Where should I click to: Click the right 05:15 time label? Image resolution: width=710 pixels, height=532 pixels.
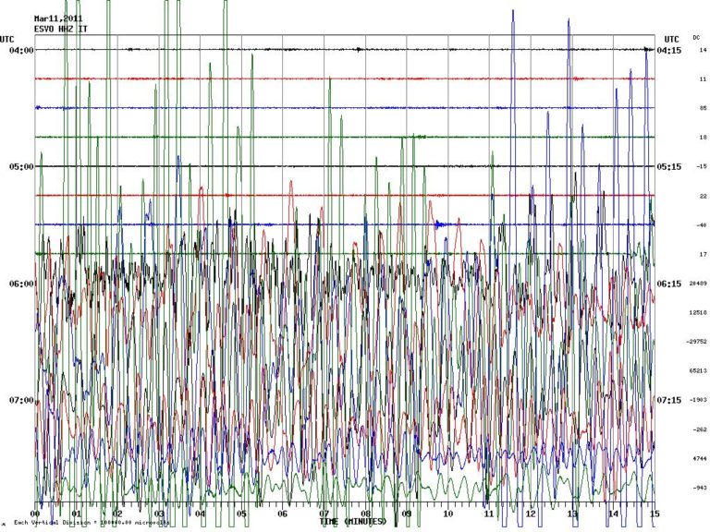tap(668, 167)
